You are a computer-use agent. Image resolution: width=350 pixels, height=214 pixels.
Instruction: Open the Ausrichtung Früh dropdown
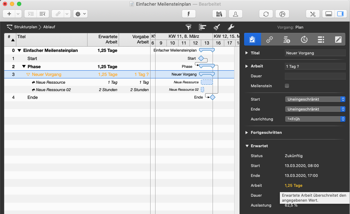[315, 119]
